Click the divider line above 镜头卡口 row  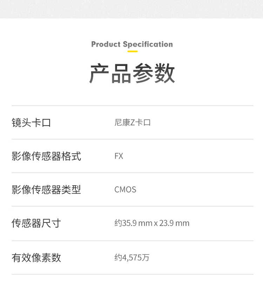(133, 106)
